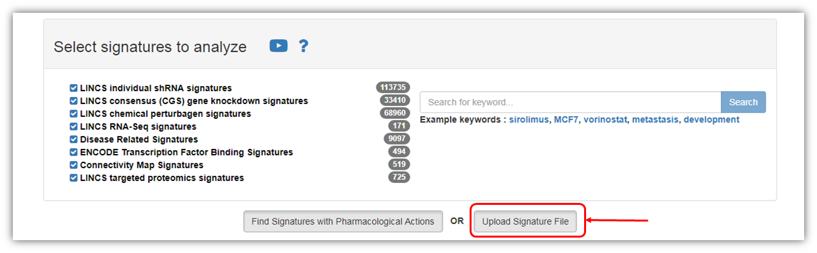Choose the vorinostat example keyword
Viewport: 817px width, 253px height.
pyautogui.click(x=605, y=120)
